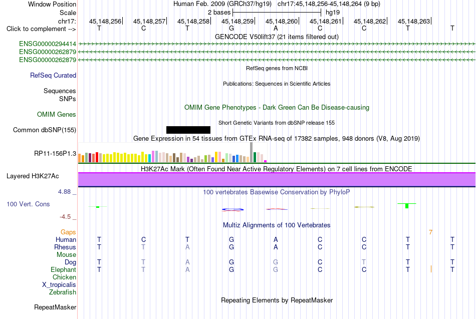The image size is (476, 319).
Task: Select the Mouse alignment row label
Action: pyautogui.click(x=66, y=255)
